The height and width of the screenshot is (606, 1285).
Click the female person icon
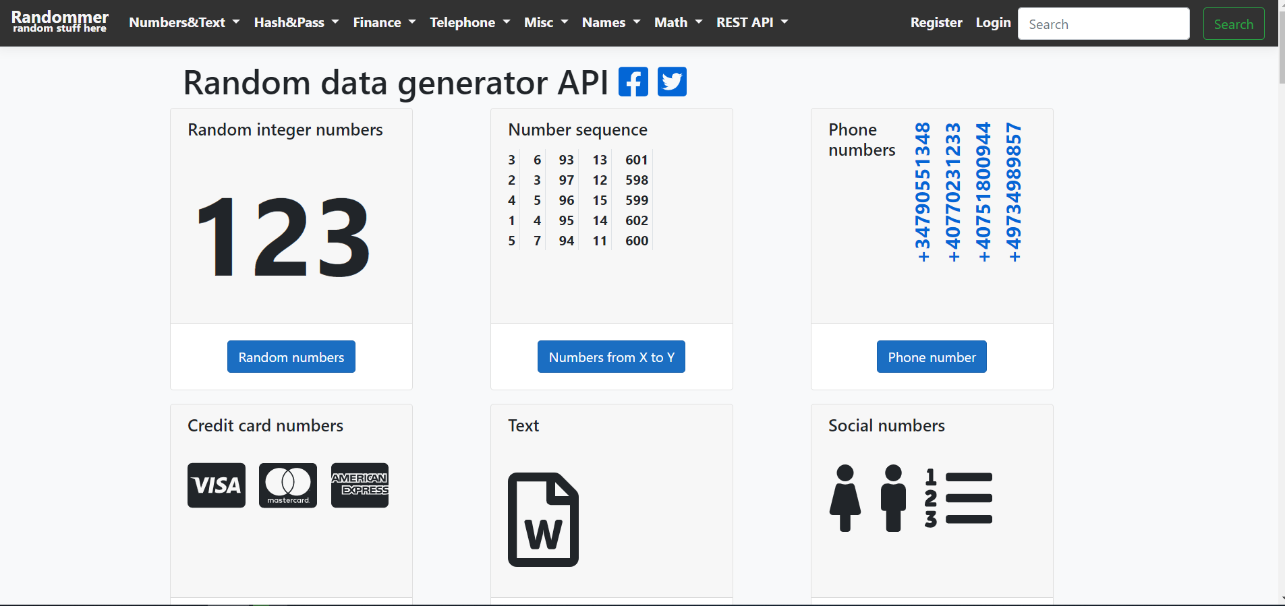click(x=845, y=498)
